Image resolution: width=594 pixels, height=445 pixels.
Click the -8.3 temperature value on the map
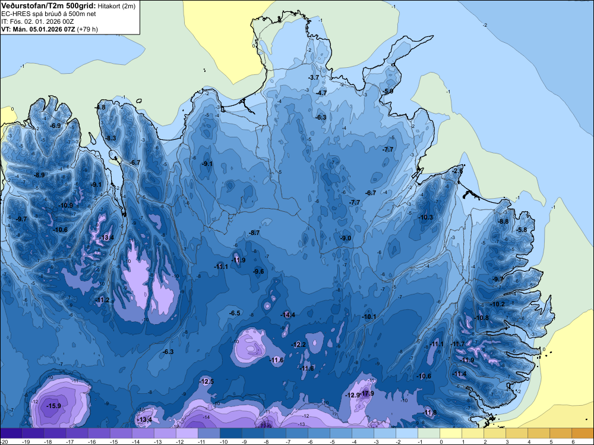tap(110, 138)
